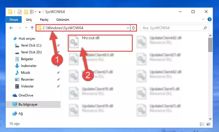
Task: Click the pin icon beside Resimler
Action: click(58, 79)
